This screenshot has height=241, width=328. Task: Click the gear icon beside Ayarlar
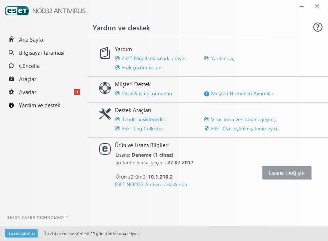click(x=11, y=92)
